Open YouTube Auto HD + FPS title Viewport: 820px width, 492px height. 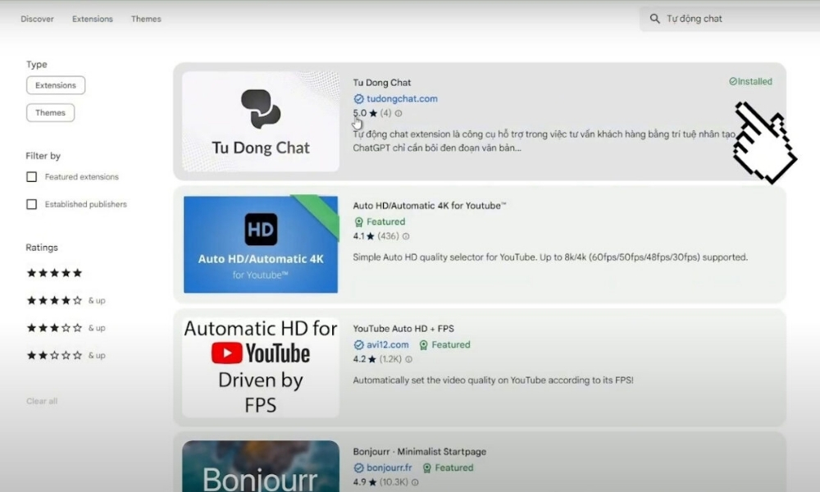pyautogui.click(x=403, y=328)
